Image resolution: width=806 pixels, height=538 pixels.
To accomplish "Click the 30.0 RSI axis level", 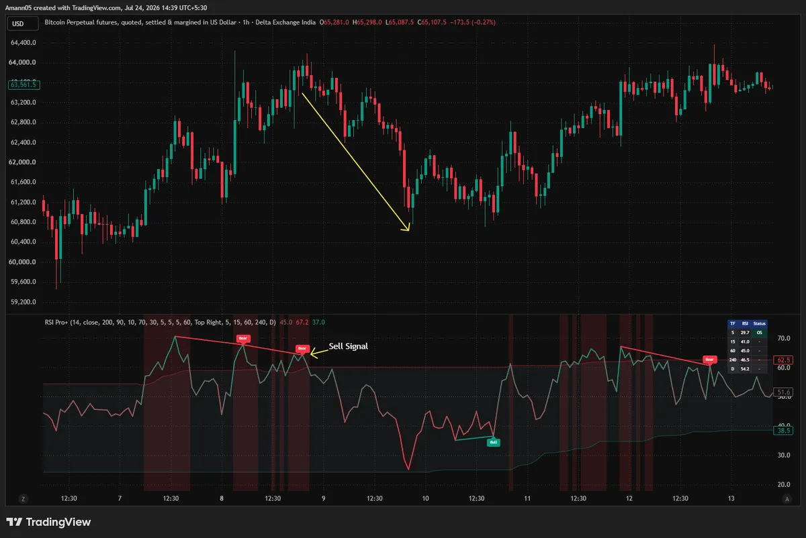I will (785, 455).
